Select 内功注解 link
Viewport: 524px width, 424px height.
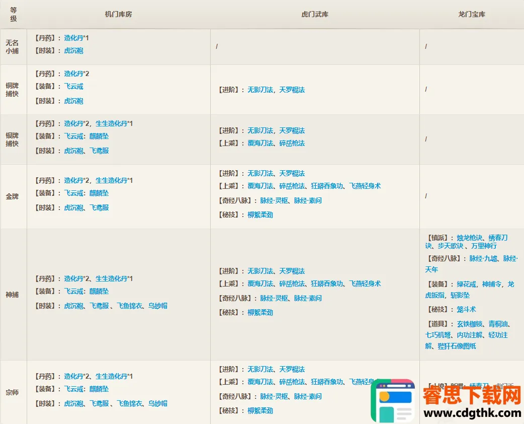tap(470, 335)
